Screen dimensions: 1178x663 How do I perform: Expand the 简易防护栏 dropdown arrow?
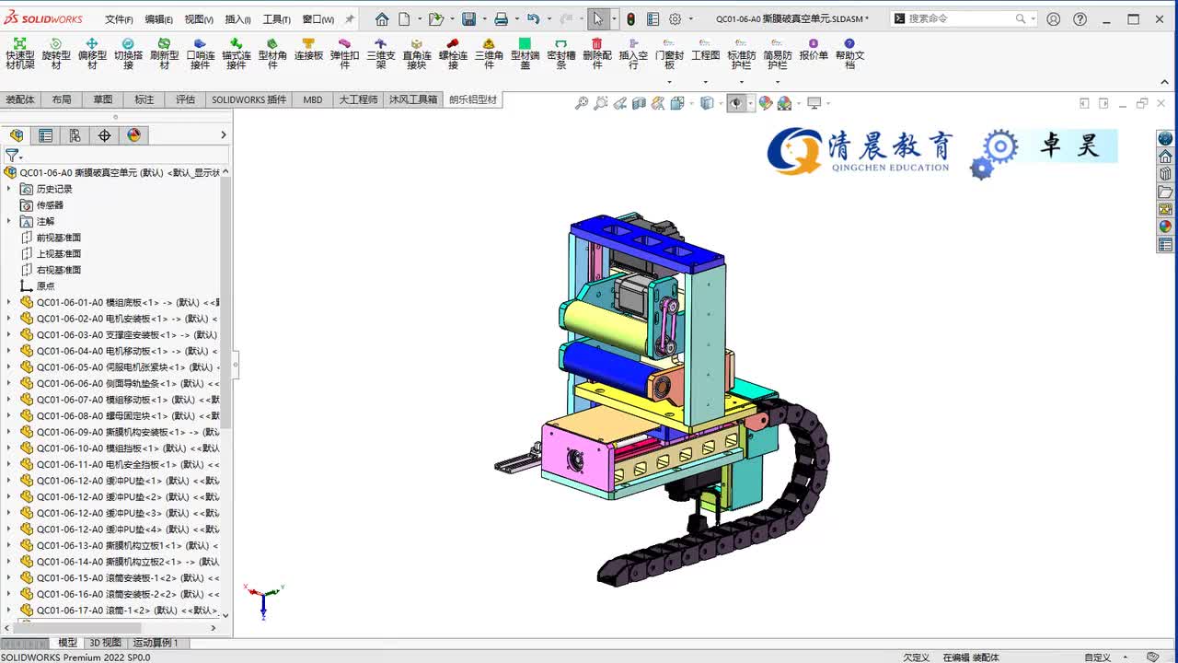(778, 81)
